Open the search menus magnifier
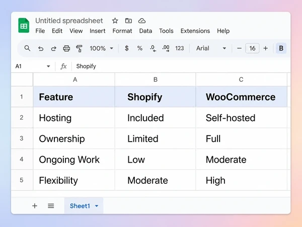This screenshot has width=302, height=227. 27,48
